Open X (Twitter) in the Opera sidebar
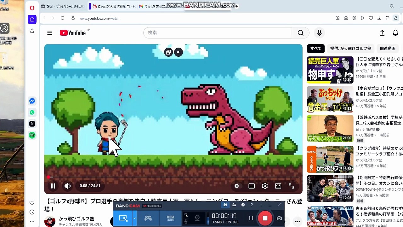Image resolution: width=403 pixels, height=227 pixels. click(32, 124)
